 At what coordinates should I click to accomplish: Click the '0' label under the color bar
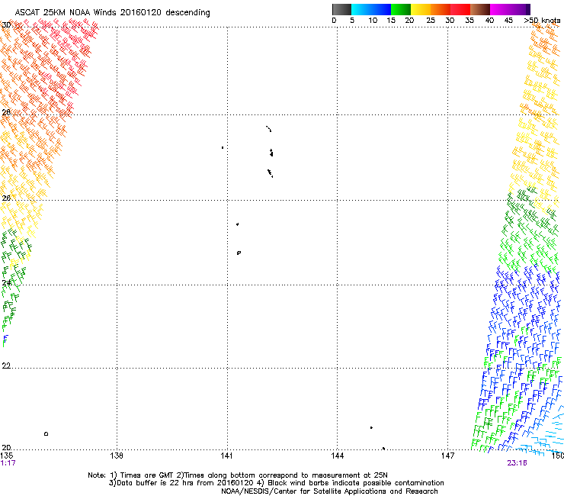(x=334, y=21)
